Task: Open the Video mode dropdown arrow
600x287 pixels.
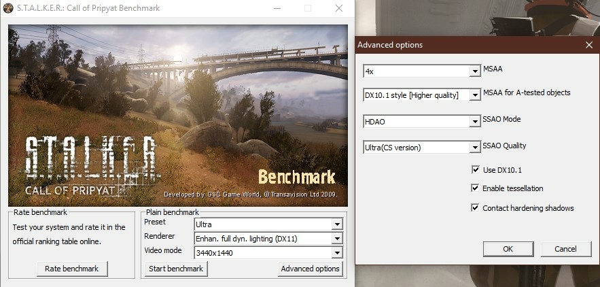Action: pyautogui.click(x=337, y=252)
